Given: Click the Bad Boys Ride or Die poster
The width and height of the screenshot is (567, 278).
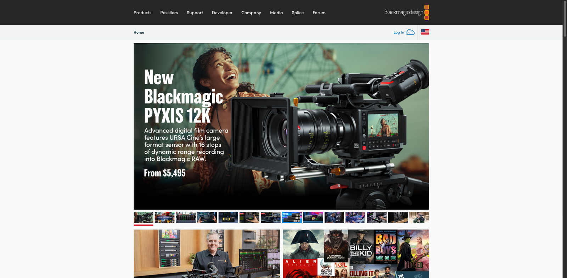Looking at the screenshot, I should pyautogui.click(x=386, y=247).
